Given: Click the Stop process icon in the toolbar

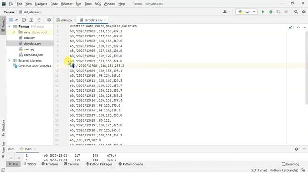Looking at the screenshot, I should click(x=286, y=12).
